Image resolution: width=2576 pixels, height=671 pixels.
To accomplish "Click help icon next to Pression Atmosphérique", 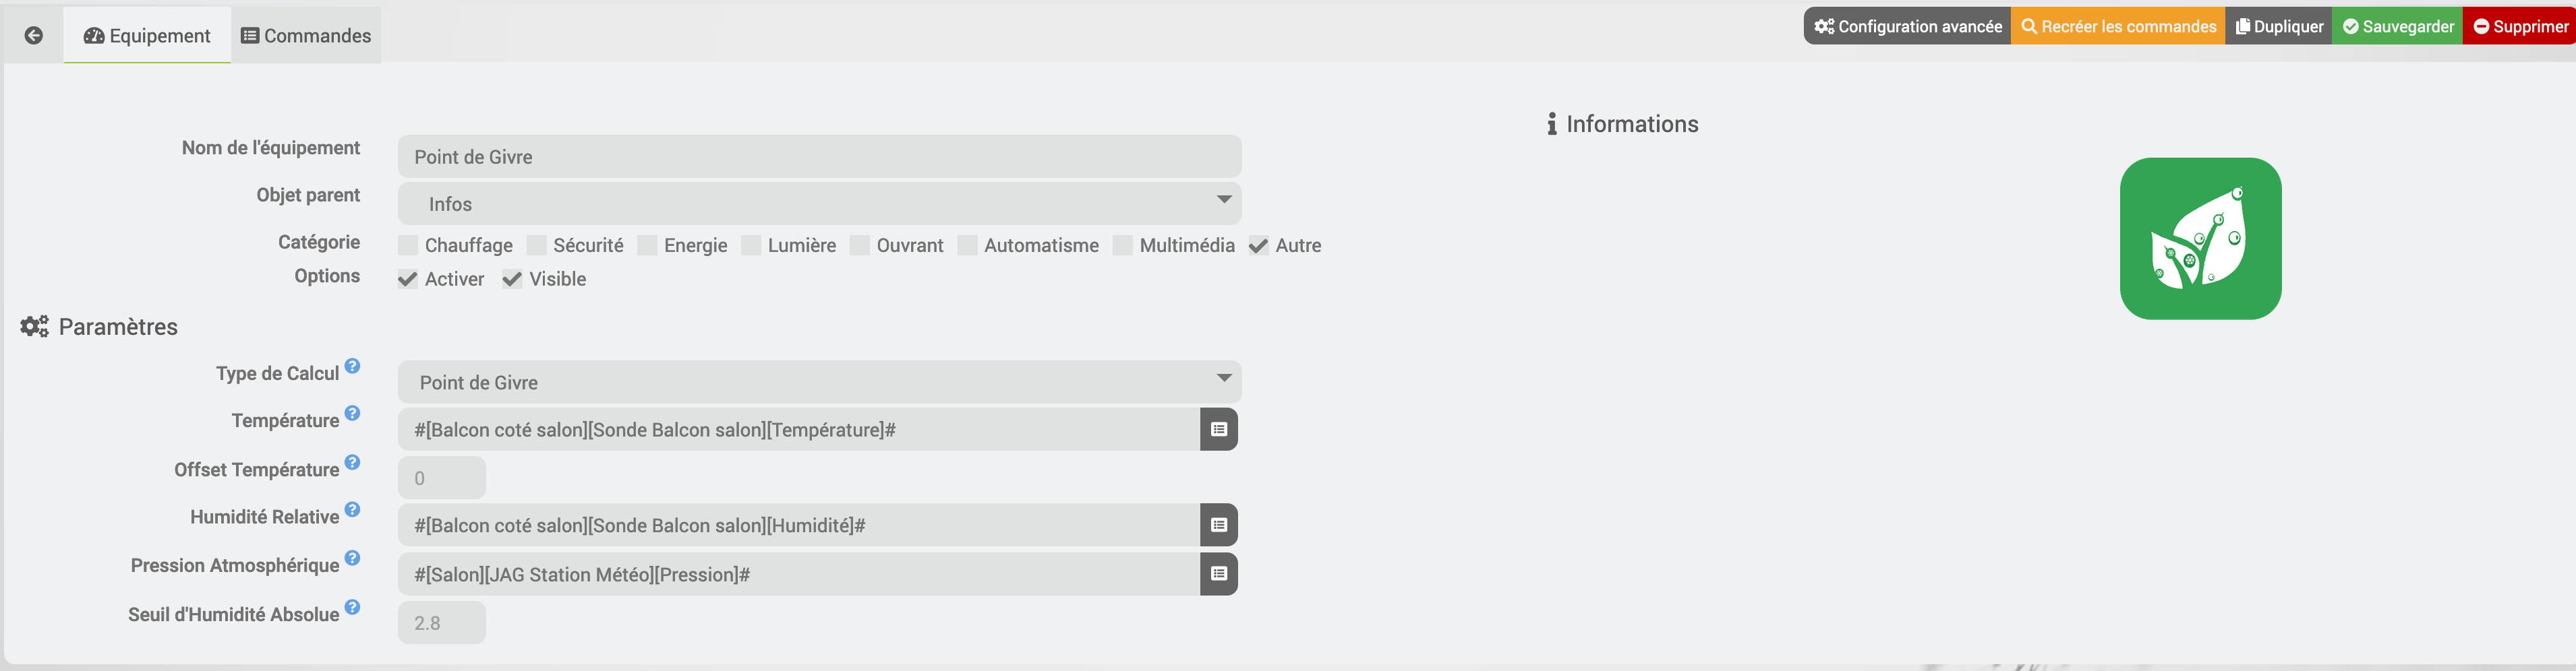I will [x=352, y=558].
